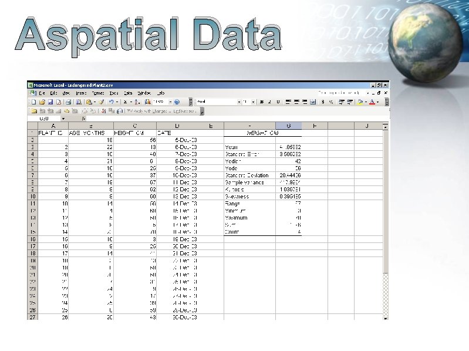Launch the Chart Wizard icon
Image resolution: width=469 pixels, height=351 pixels.
pos(147,102)
